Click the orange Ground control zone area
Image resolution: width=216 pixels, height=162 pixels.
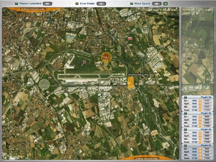click(x=131, y=82)
